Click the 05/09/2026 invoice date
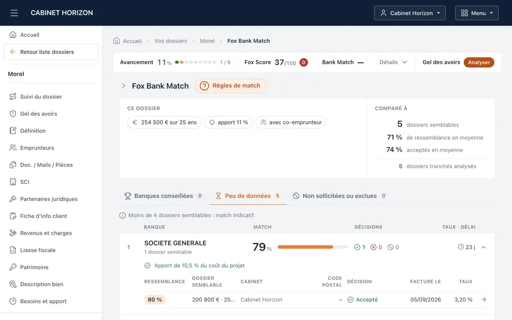Image resolution: width=512 pixels, height=320 pixels. coord(425,300)
